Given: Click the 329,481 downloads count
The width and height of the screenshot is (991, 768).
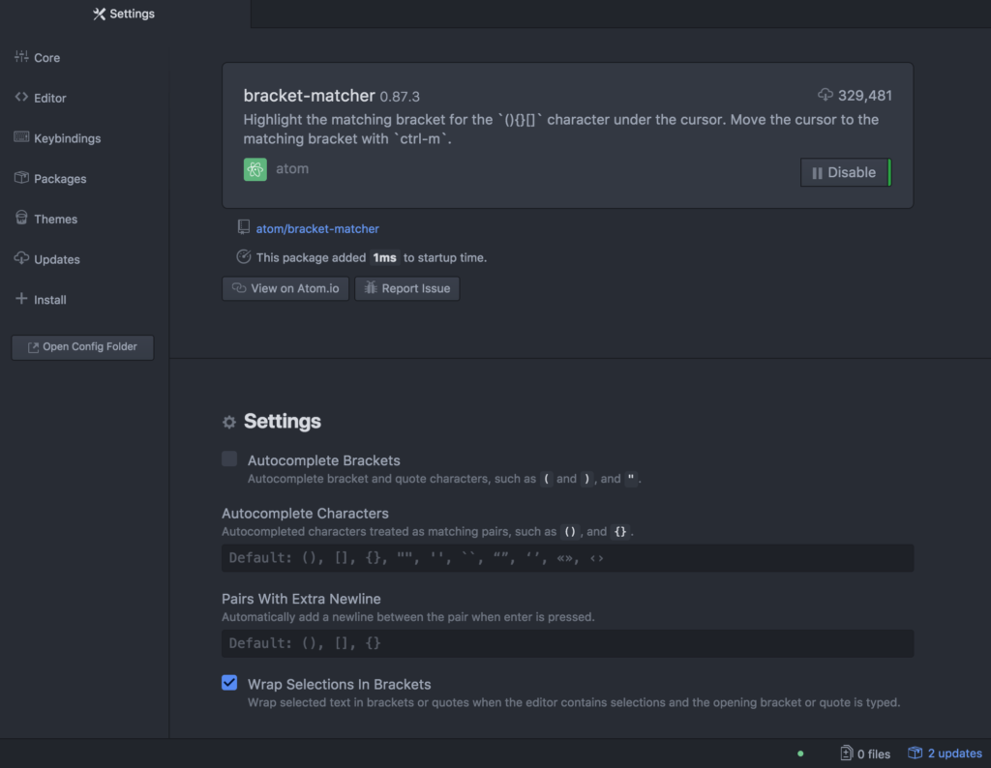Looking at the screenshot, I should point(864,96).
